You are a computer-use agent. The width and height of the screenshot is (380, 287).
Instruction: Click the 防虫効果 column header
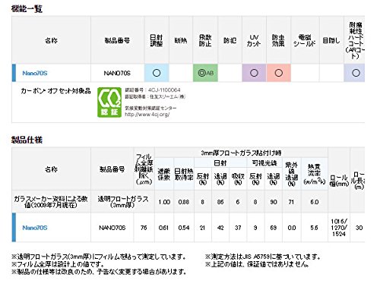coord(278,40)
